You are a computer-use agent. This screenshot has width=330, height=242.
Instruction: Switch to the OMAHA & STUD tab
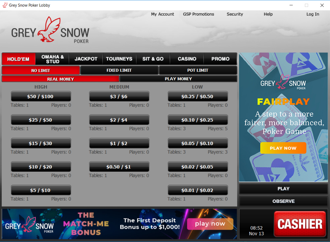coord(52,59)
